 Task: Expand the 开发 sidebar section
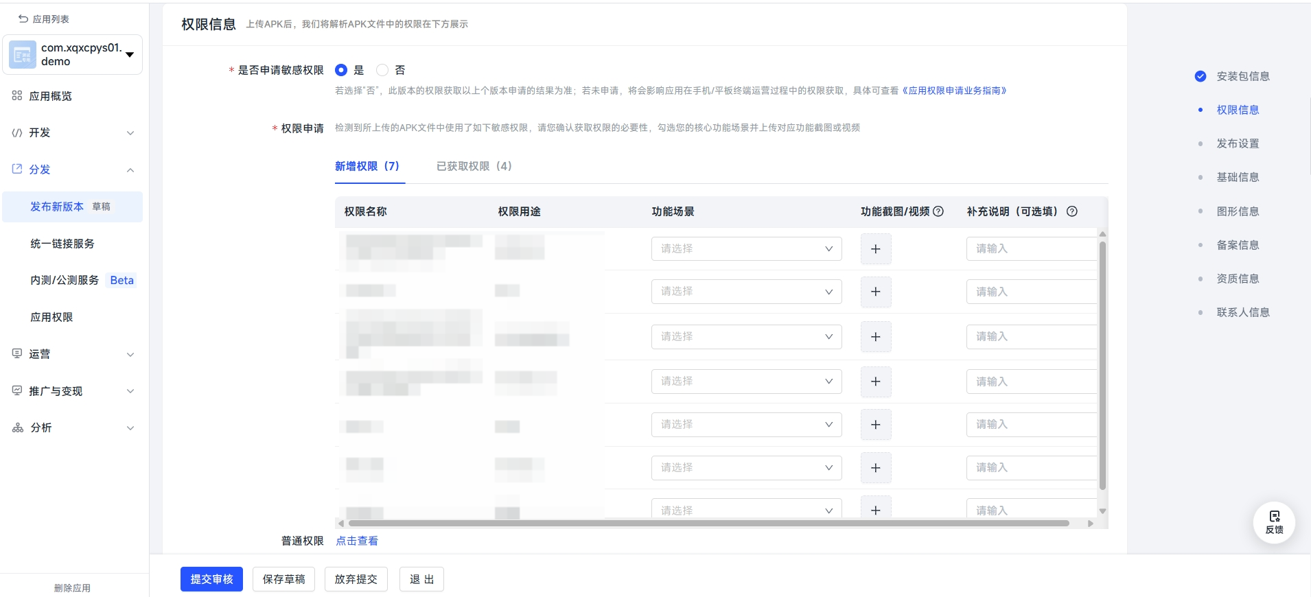click(72, 132)
